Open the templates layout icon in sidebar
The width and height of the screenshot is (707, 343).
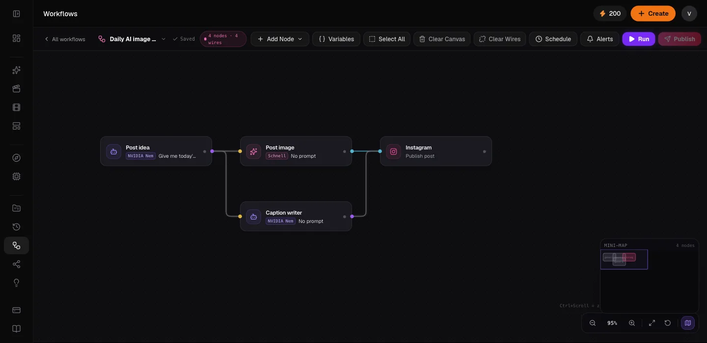[16, 126]
